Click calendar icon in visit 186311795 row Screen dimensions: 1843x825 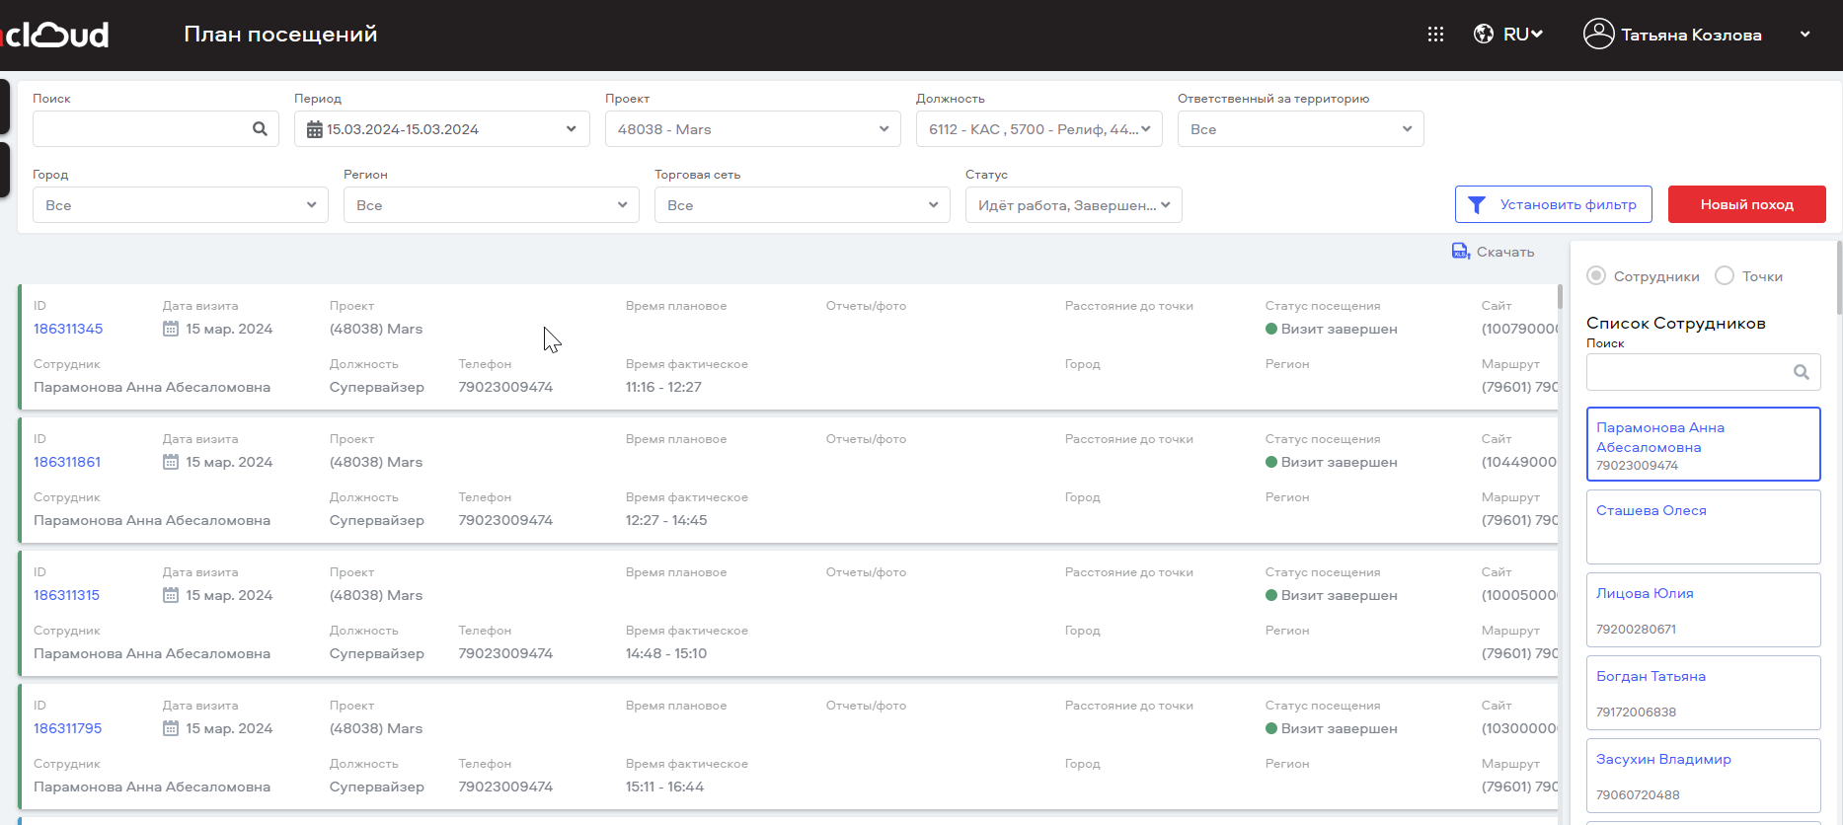171,728
